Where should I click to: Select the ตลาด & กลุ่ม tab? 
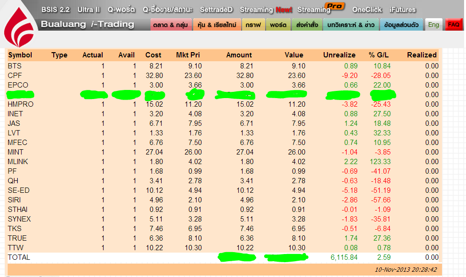point(171,24)
